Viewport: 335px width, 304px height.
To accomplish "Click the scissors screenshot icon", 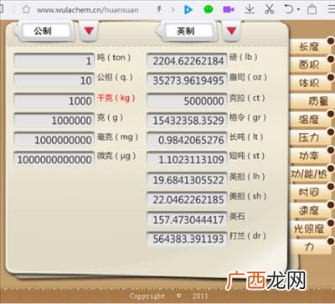I will point(270,9).
